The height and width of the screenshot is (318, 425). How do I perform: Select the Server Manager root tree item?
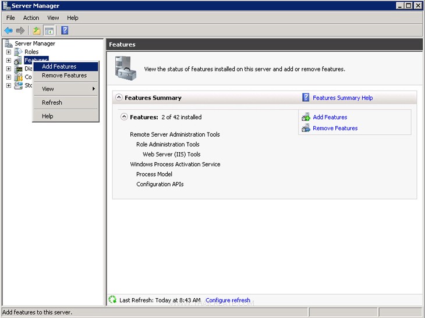(x=35, y=44)
